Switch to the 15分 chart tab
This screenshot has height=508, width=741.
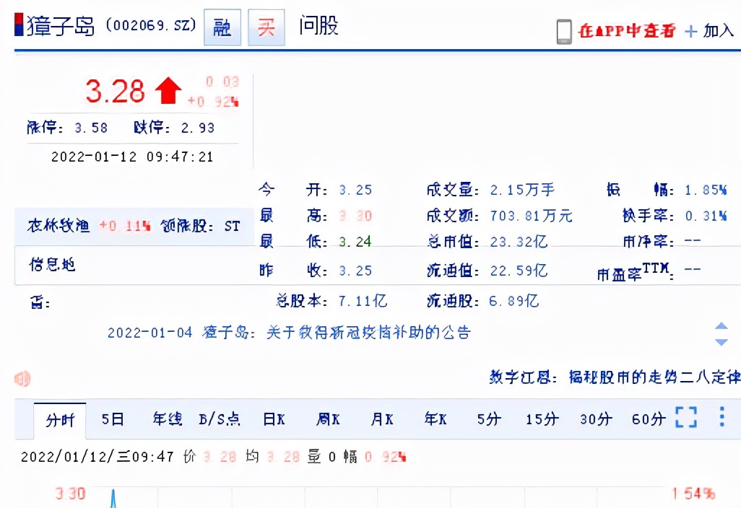pyautogui.click(x=542, y=419)
